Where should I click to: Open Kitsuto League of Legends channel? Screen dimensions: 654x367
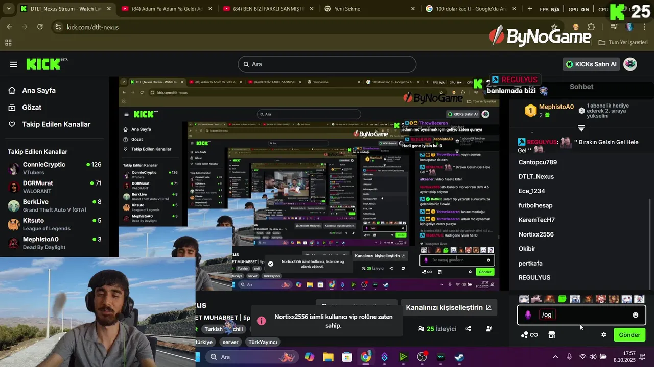(x=55, y=224)
